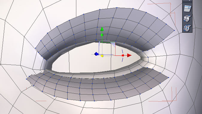202x114 pixels.
Task: Activate the free tessellate tool with multiple points
Action: click(187, 28)
